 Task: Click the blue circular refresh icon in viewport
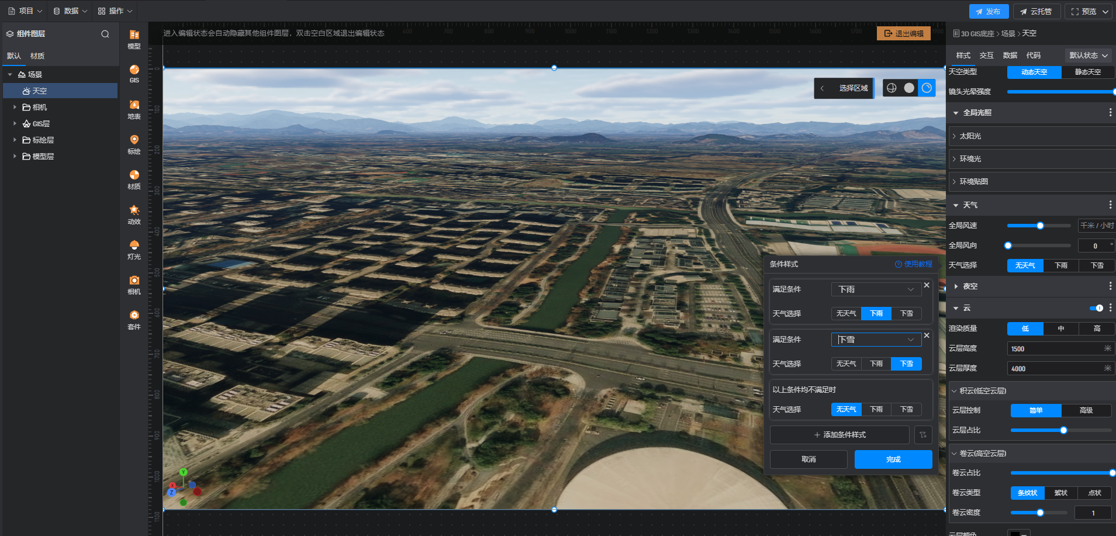pyautogui.click(x=927, y=88)
